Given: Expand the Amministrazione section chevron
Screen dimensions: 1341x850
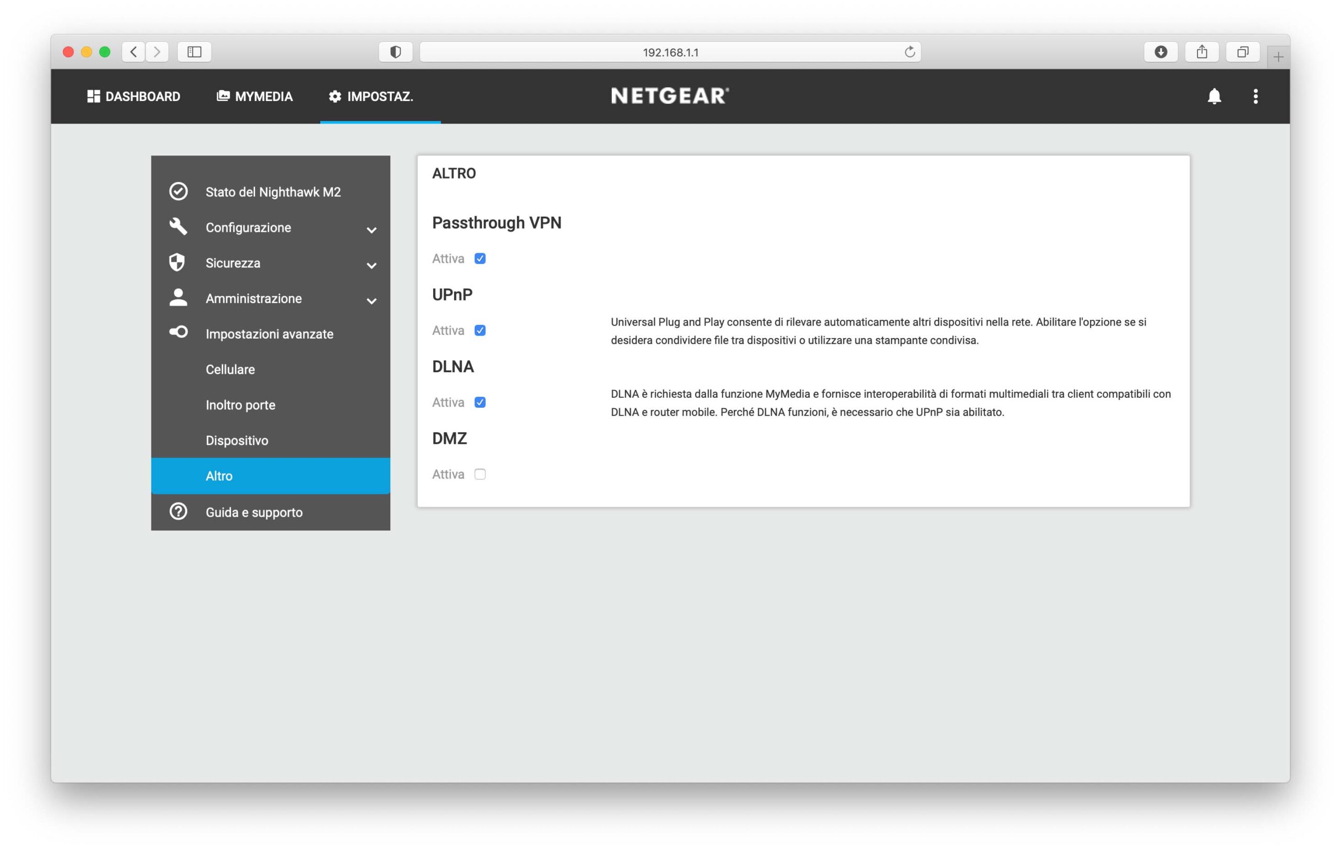Looking at the screenshot, I should pyautogui.click(x=371, y=301).
